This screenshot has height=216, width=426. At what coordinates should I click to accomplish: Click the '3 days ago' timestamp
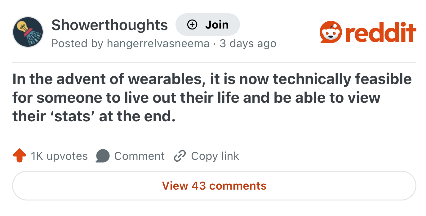pyautogui.click(x=248, y=43)
